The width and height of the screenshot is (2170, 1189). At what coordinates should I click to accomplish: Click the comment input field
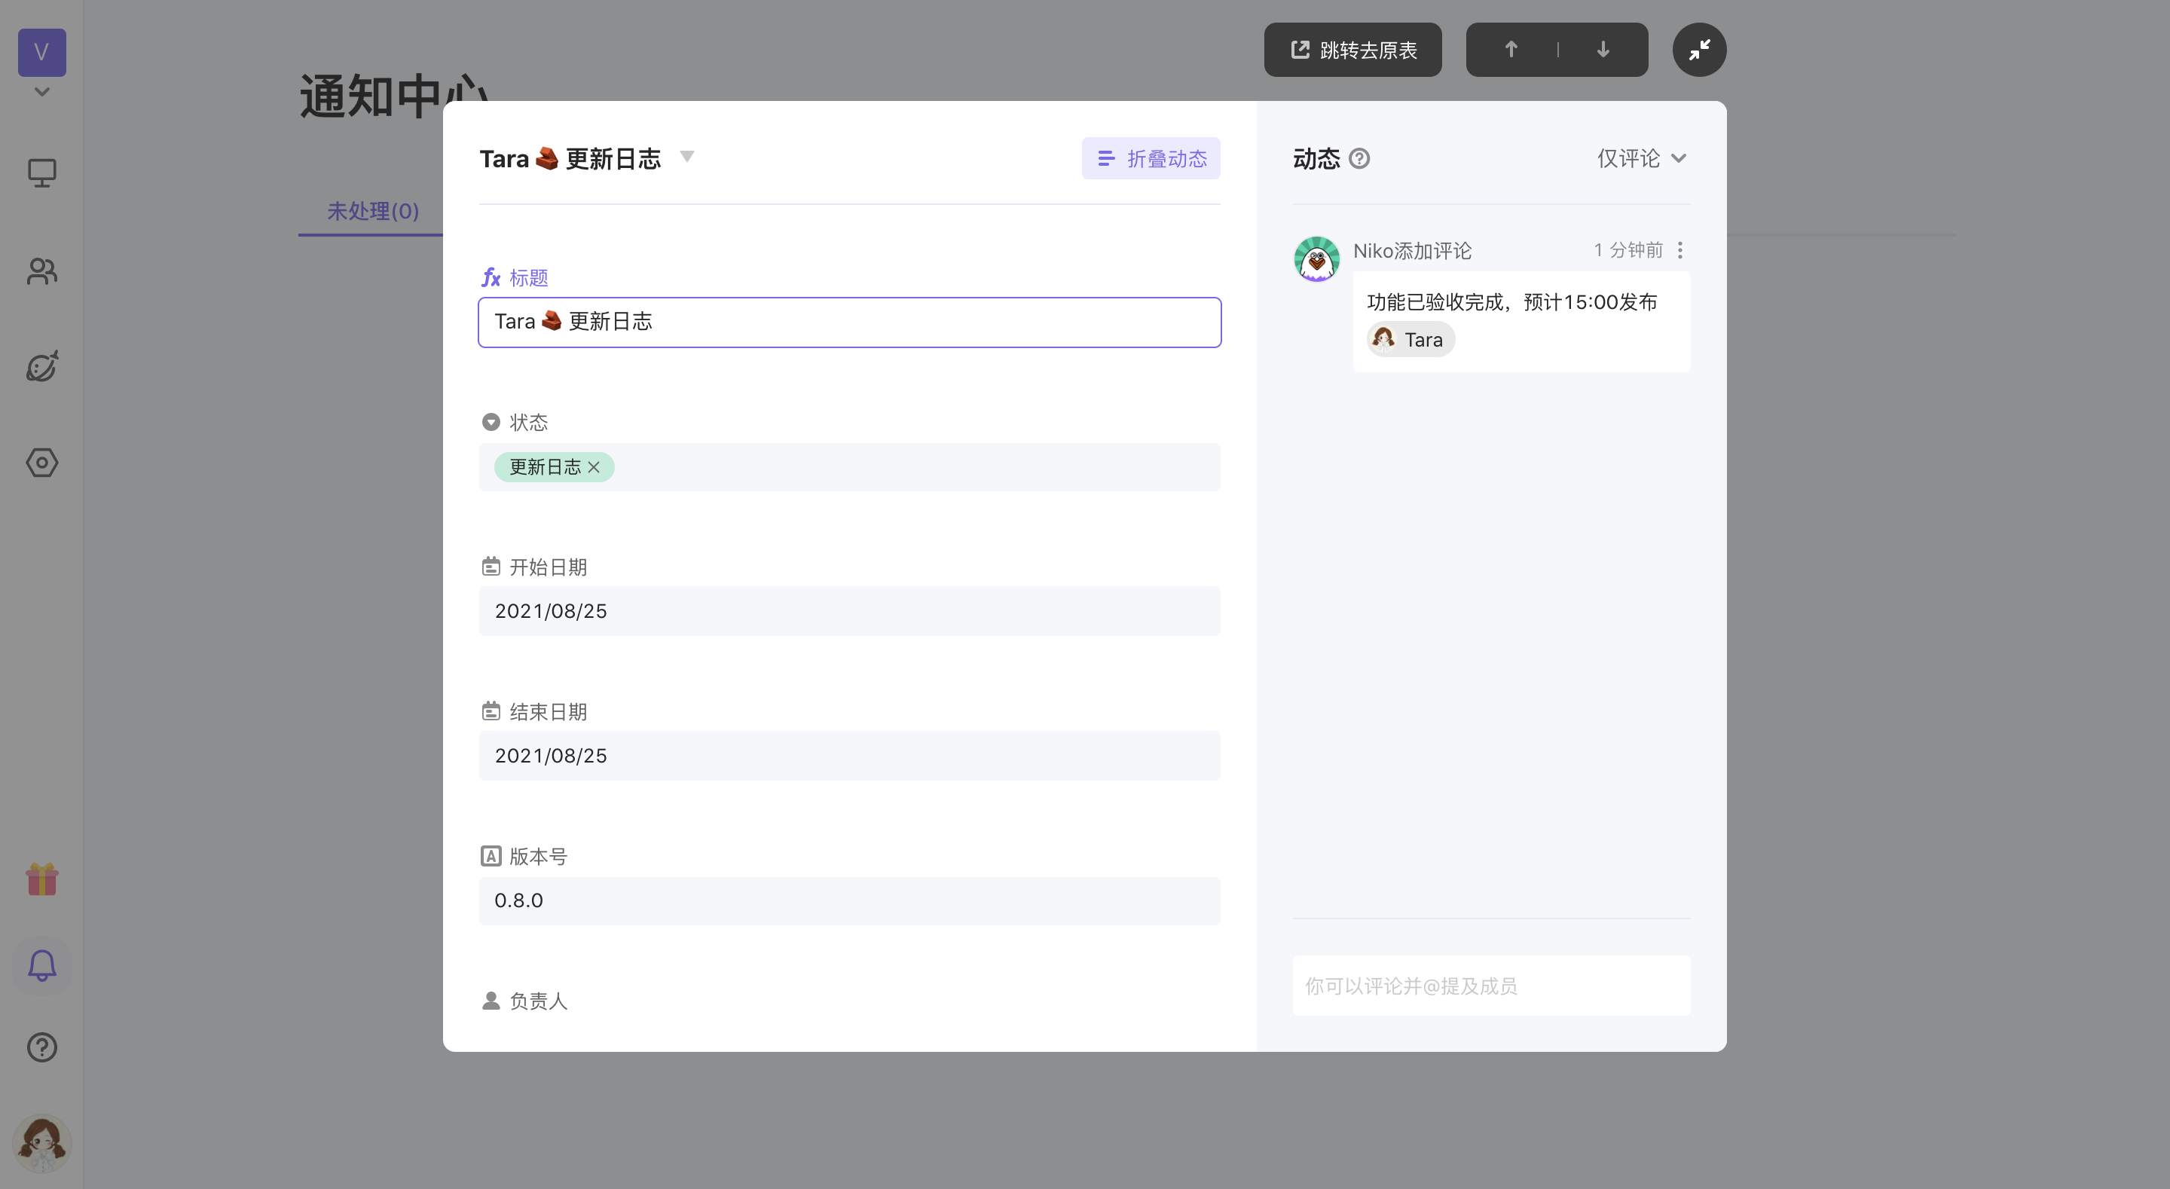pyautogui.click(x=1491, y=986)
